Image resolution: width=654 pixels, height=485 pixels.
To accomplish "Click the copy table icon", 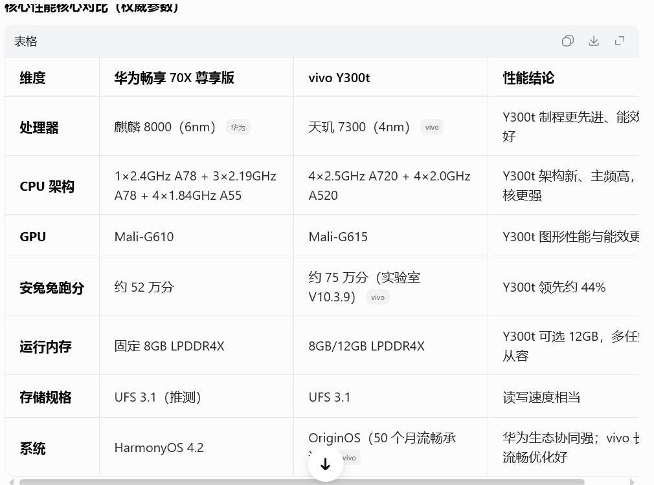I will (x=568, y=41).
